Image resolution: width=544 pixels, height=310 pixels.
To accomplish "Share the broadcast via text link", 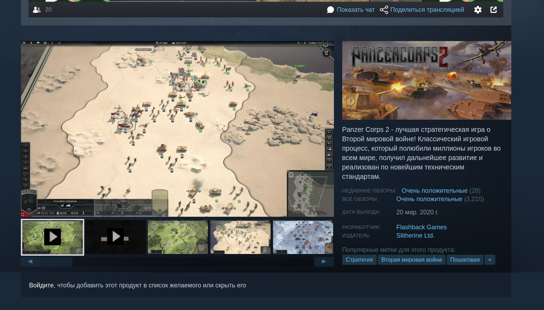I will click(x=427, y=10).
